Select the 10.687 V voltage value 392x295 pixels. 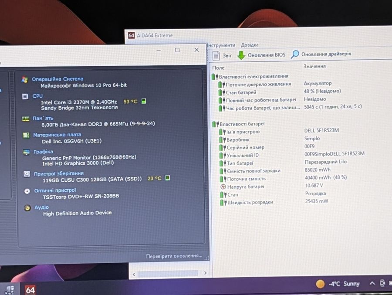pyautogui.click(x=314, y=185)
